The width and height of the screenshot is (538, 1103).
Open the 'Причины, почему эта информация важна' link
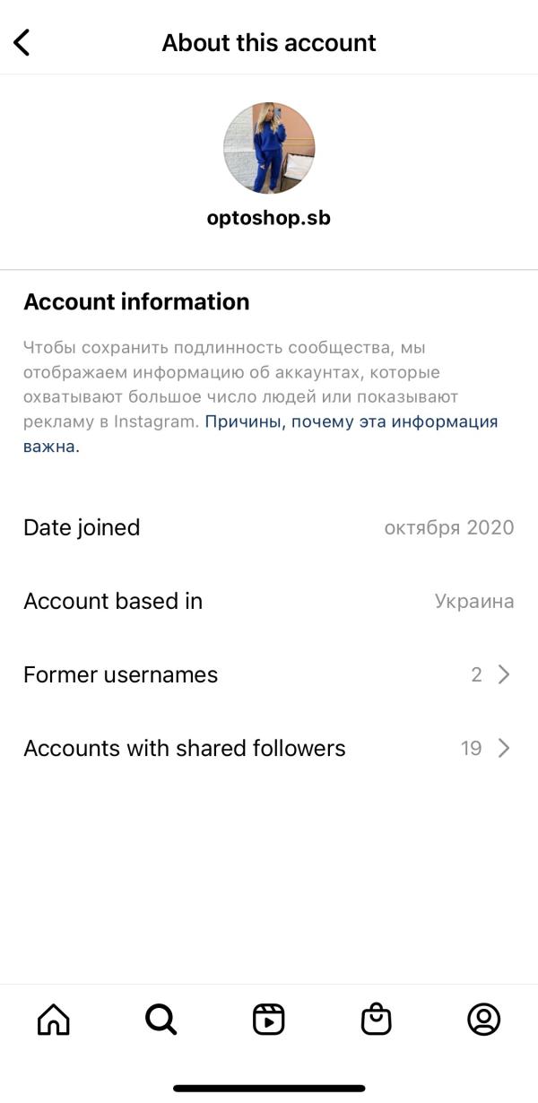coord(351,421)
